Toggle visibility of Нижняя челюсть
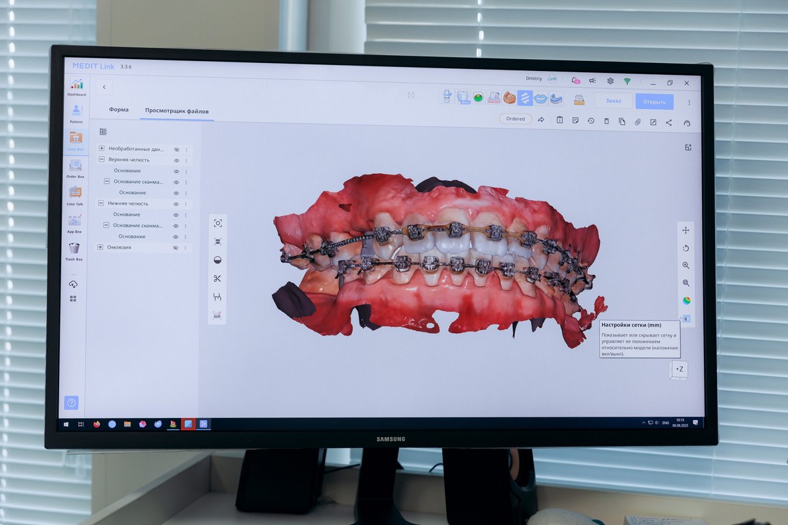This screenshot has height=525, width=788. click(x=176, y=204)
